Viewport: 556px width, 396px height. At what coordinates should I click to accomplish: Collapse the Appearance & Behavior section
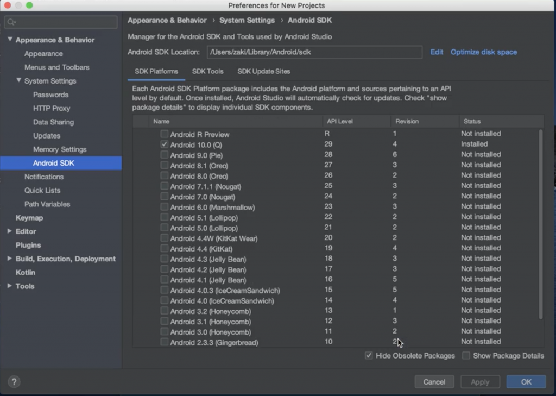(10, 40)
